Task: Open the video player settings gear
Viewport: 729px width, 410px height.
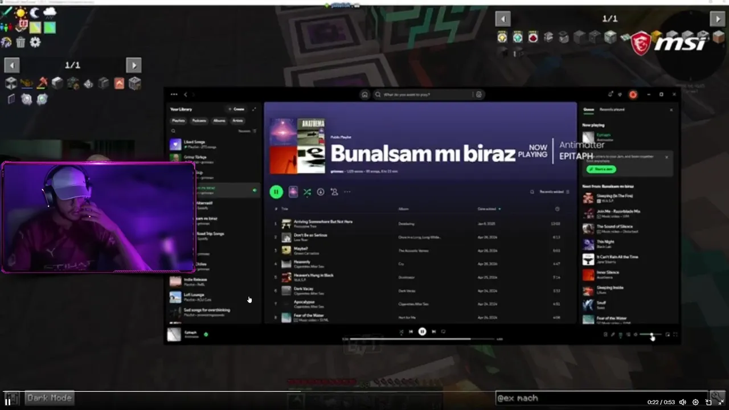Action: [695, 402]
